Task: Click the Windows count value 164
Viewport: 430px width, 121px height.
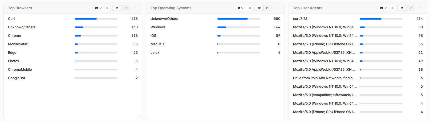Action: coord(277,27)
